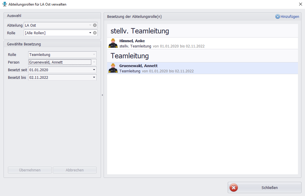The width and height of the screenshot is (305, 196).
Task: Clear the Abteilung field with its X icon
Action: tap(95, 25)
